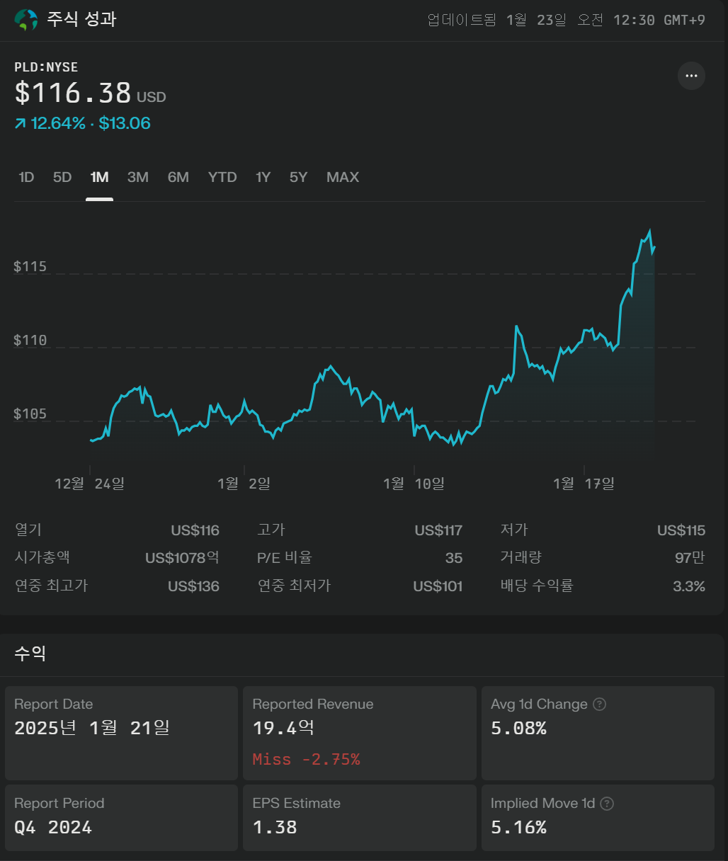Click the $115 y-axis label
Viewport: 728px width, 861px height.
30,266
